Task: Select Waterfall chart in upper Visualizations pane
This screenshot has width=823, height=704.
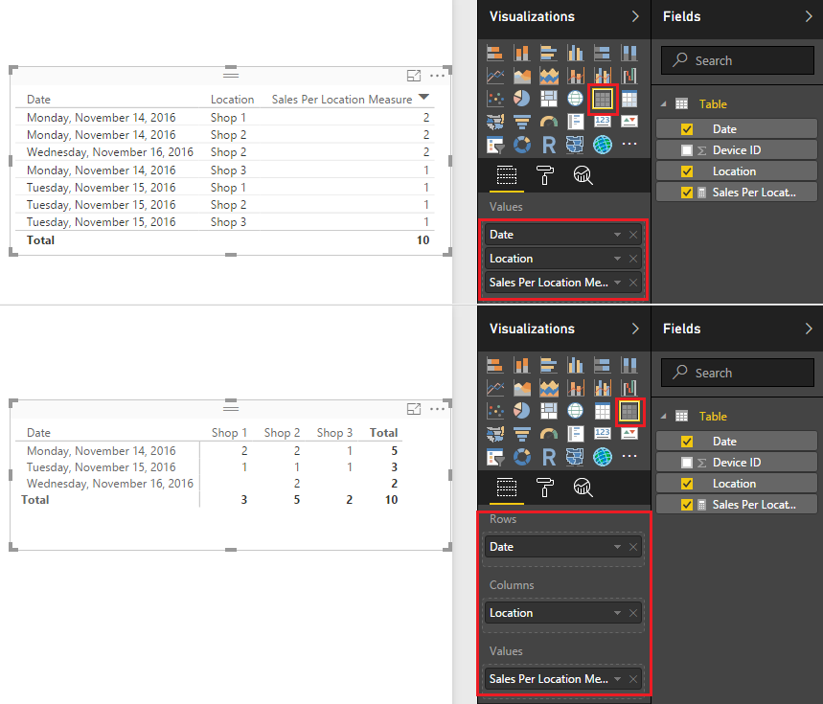Action: pos(629,76)
